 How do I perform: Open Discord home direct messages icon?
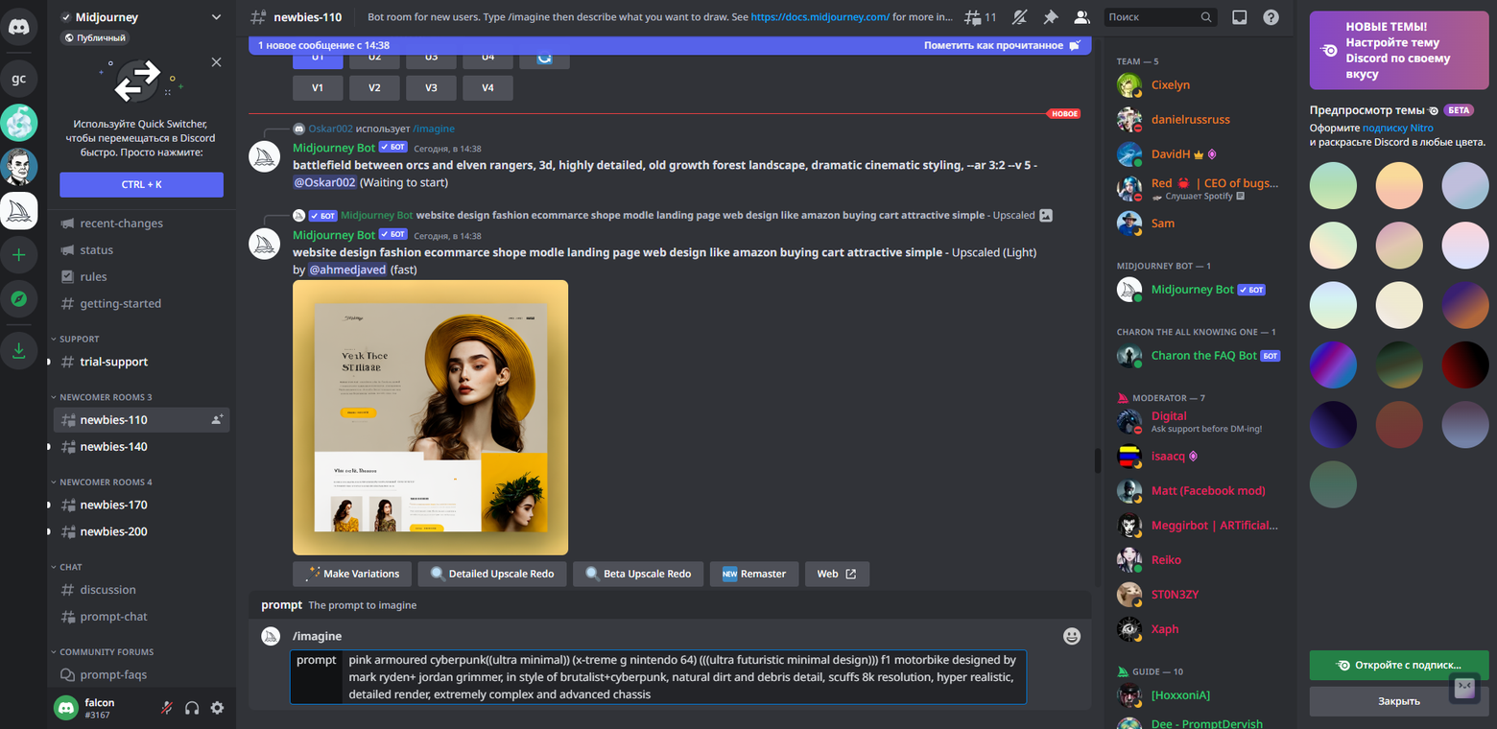click(x=19, y=27)
